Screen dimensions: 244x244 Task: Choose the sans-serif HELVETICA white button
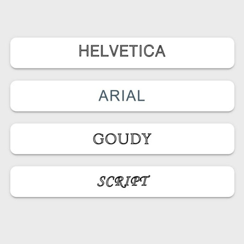tap(122, 53)
